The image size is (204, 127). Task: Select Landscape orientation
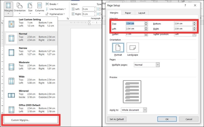(x=133, y=49)
